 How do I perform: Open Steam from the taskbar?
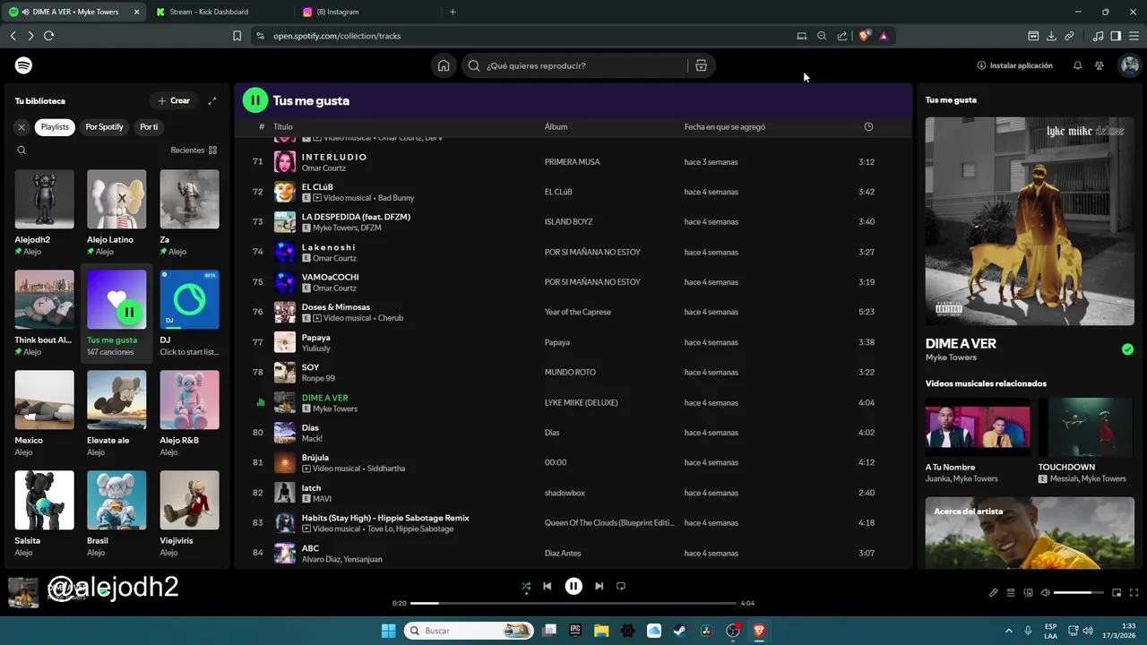pos(680,631)
